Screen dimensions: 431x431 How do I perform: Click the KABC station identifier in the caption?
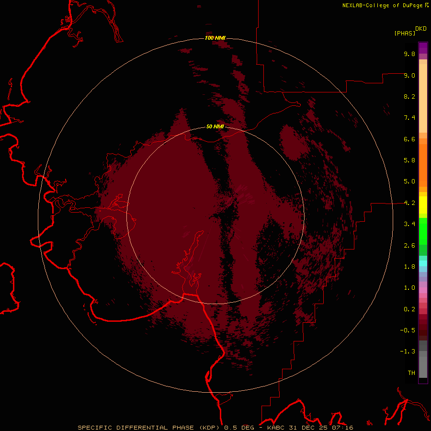point(276,428)
